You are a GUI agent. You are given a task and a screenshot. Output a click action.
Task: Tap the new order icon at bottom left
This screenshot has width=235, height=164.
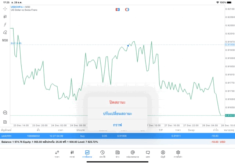coord(5,121)
